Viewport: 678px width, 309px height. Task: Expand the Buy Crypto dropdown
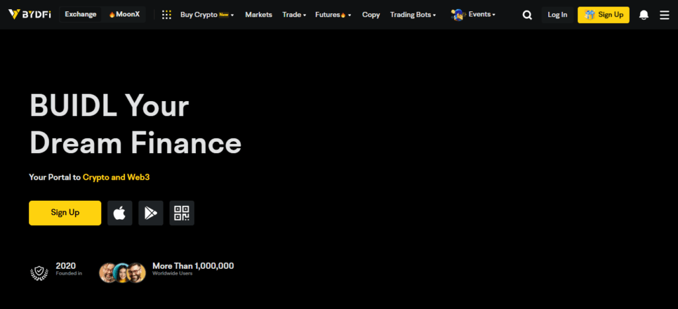(207, 15)
